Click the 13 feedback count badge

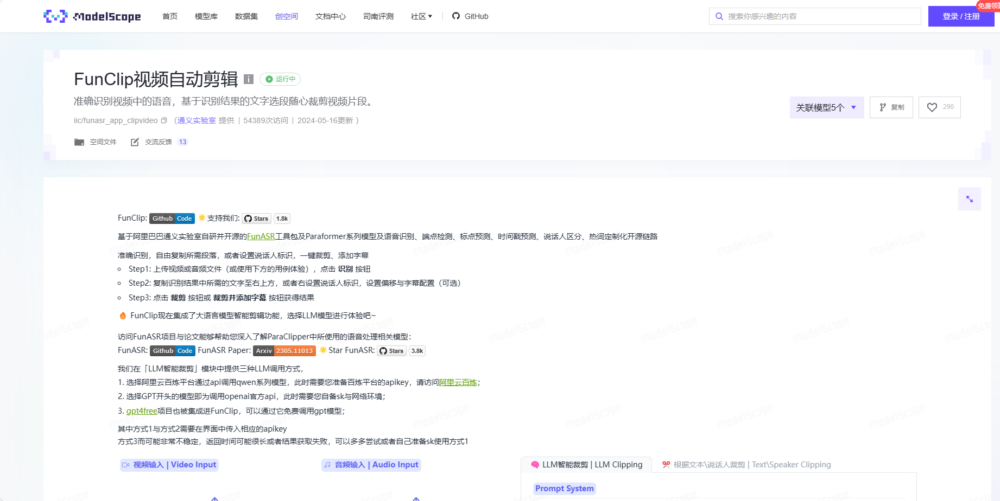pyautogui.click(x=182, y=142)
